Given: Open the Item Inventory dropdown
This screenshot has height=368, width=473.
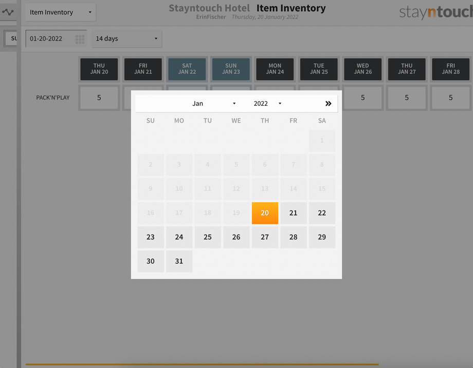Looking at the screenshot, I should coord(61,12).
